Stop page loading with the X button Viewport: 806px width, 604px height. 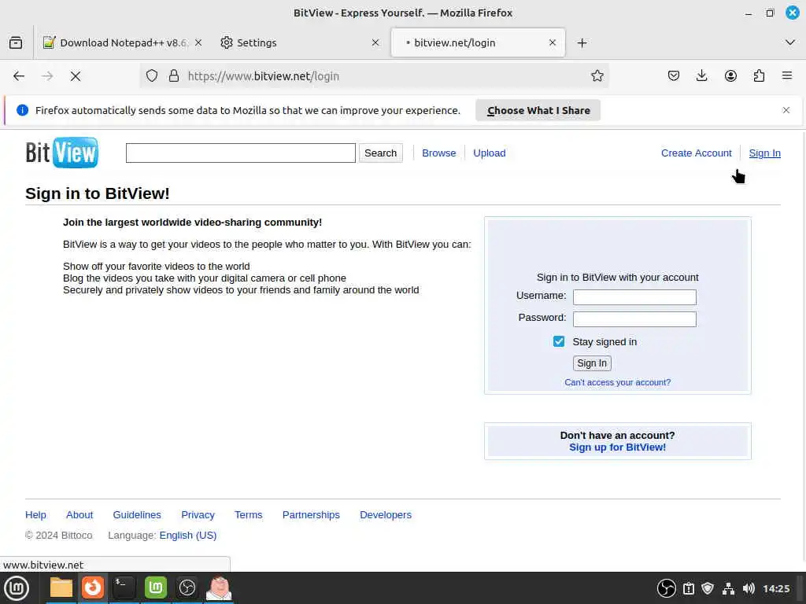pos(76,76)
